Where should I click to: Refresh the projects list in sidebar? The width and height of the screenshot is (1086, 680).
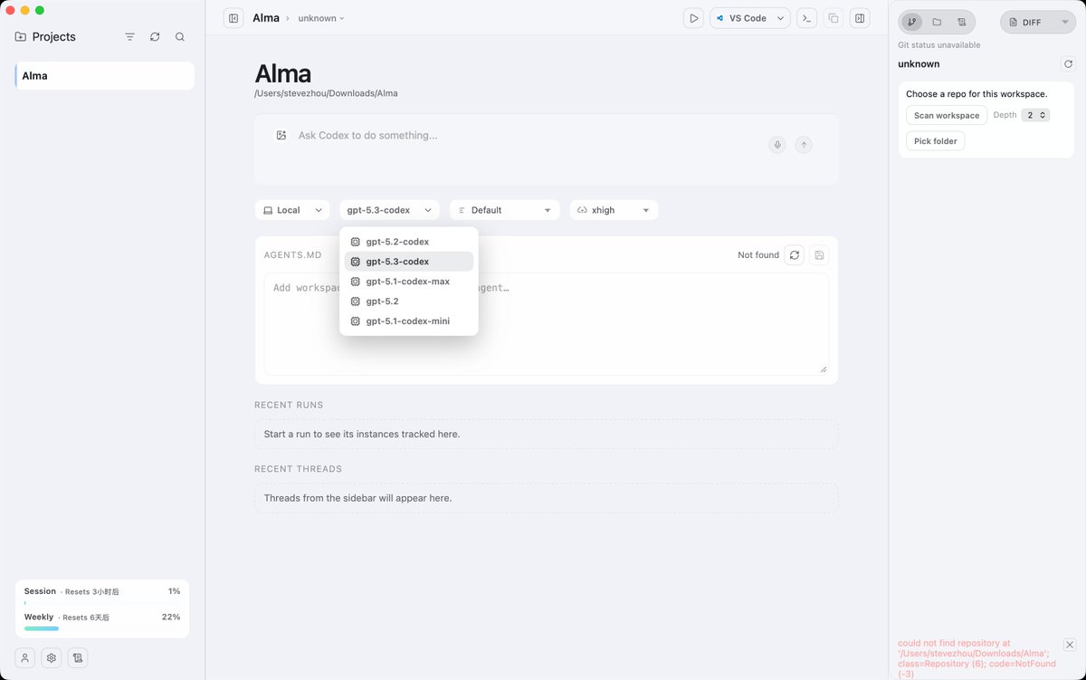[x=155, y=37]
